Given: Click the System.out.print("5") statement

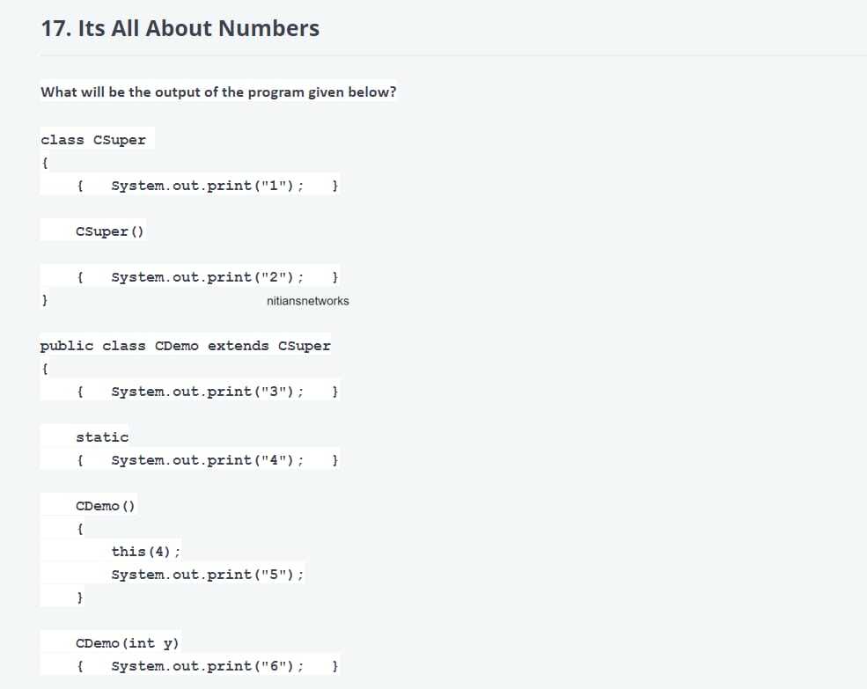Looking at the screenshot, I should pyautogui.click(x=208, y=575).
